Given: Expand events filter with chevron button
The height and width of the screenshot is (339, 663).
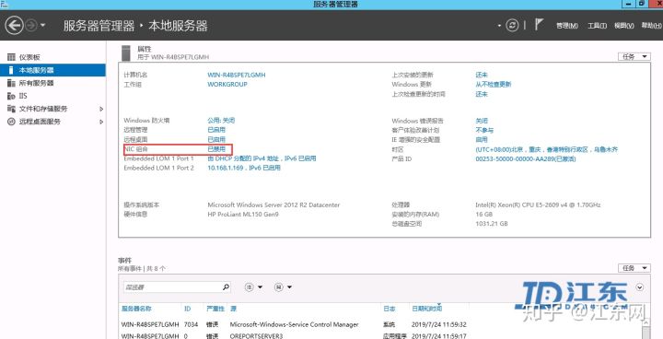Looking at the screenshot, I should point(640,286).
